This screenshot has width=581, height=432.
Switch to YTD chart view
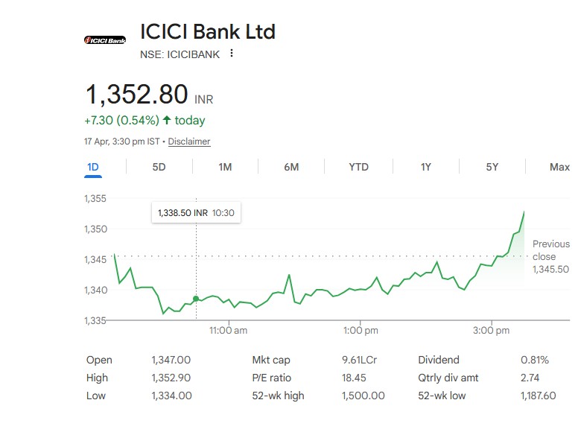tap(358, 167)
